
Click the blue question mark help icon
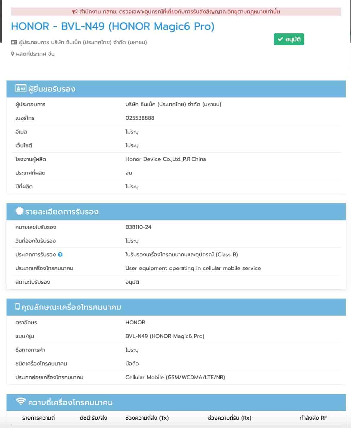60,255
